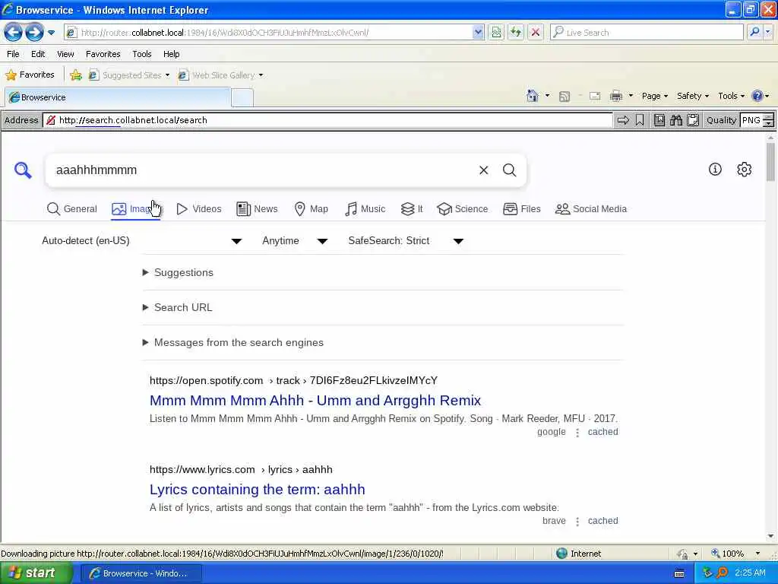Click Browservice bookmark toggle icon
Viewport: 778px width, 584px height.
pos(640,120)
